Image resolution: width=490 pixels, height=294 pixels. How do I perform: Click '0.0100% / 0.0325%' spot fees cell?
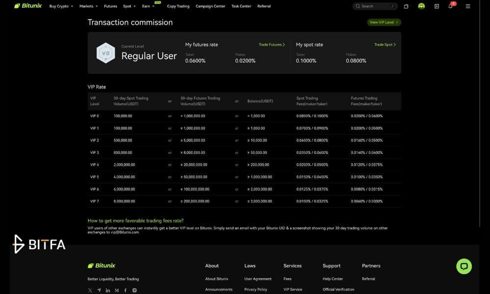312,201
